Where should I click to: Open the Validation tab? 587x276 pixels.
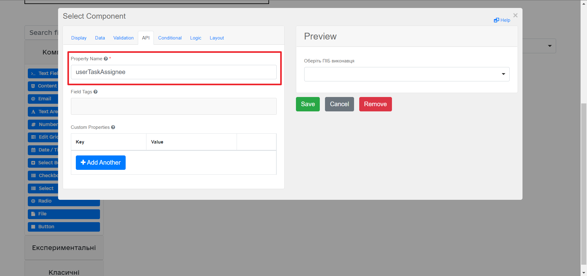pos(124,38)
